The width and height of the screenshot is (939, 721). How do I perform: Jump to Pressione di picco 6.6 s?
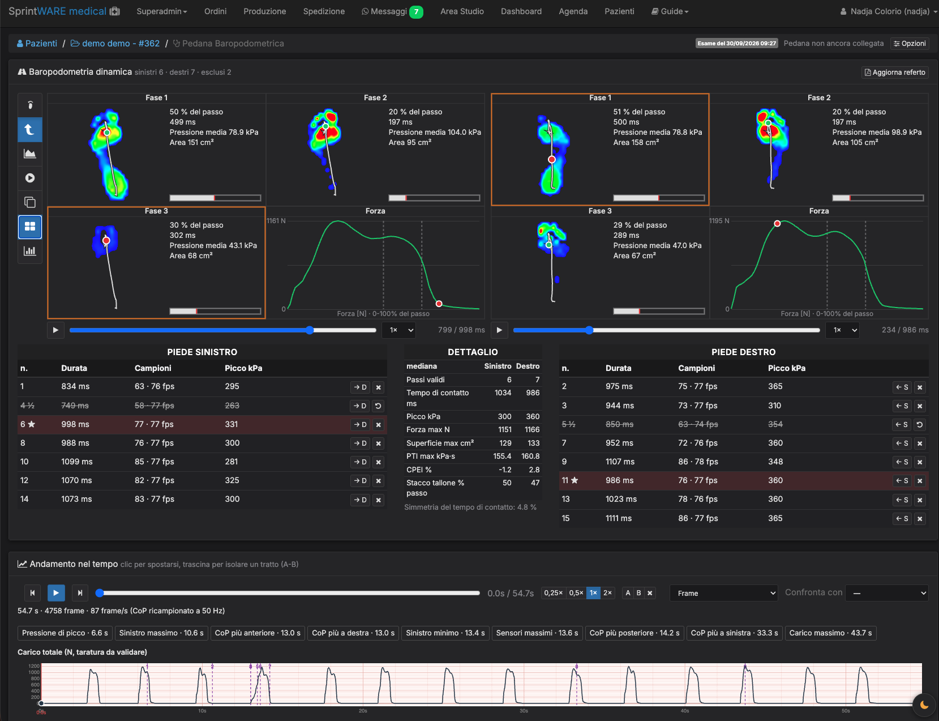[65, 633]
